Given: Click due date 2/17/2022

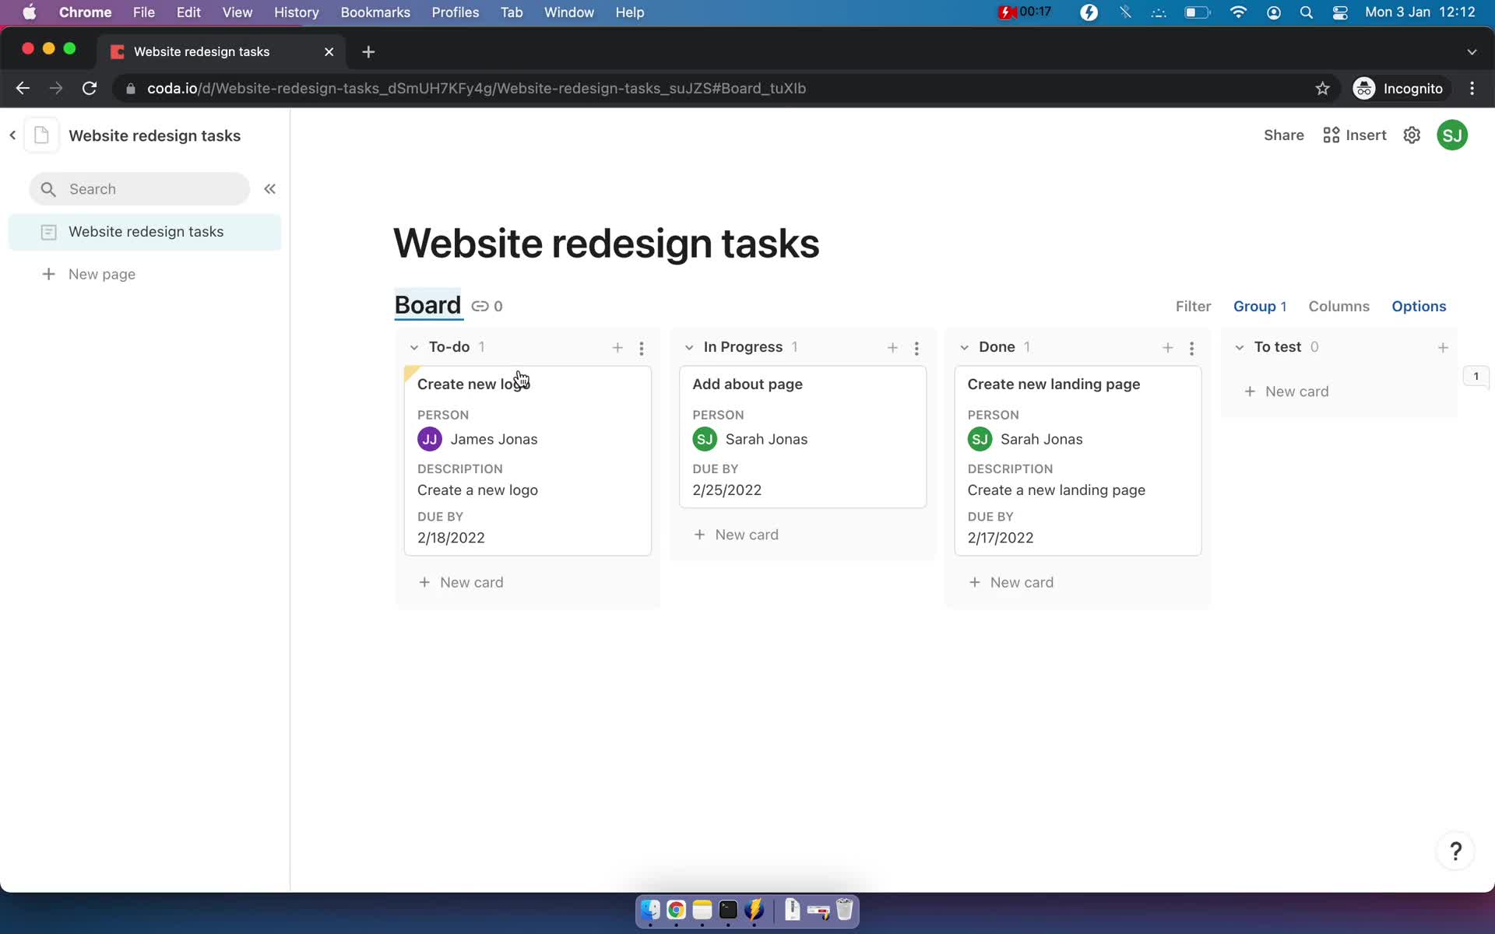Looking at the screenshot, I should coord(1001,538).
